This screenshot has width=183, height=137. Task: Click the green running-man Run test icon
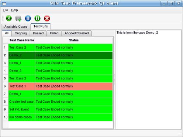[9, 18]
